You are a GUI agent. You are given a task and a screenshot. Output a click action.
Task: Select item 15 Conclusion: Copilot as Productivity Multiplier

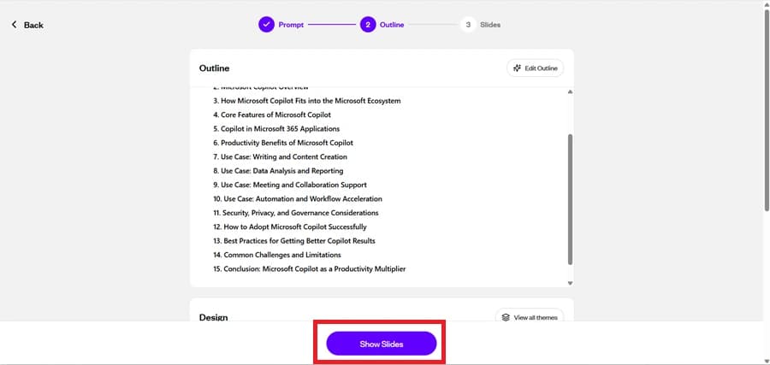(310, 269)
